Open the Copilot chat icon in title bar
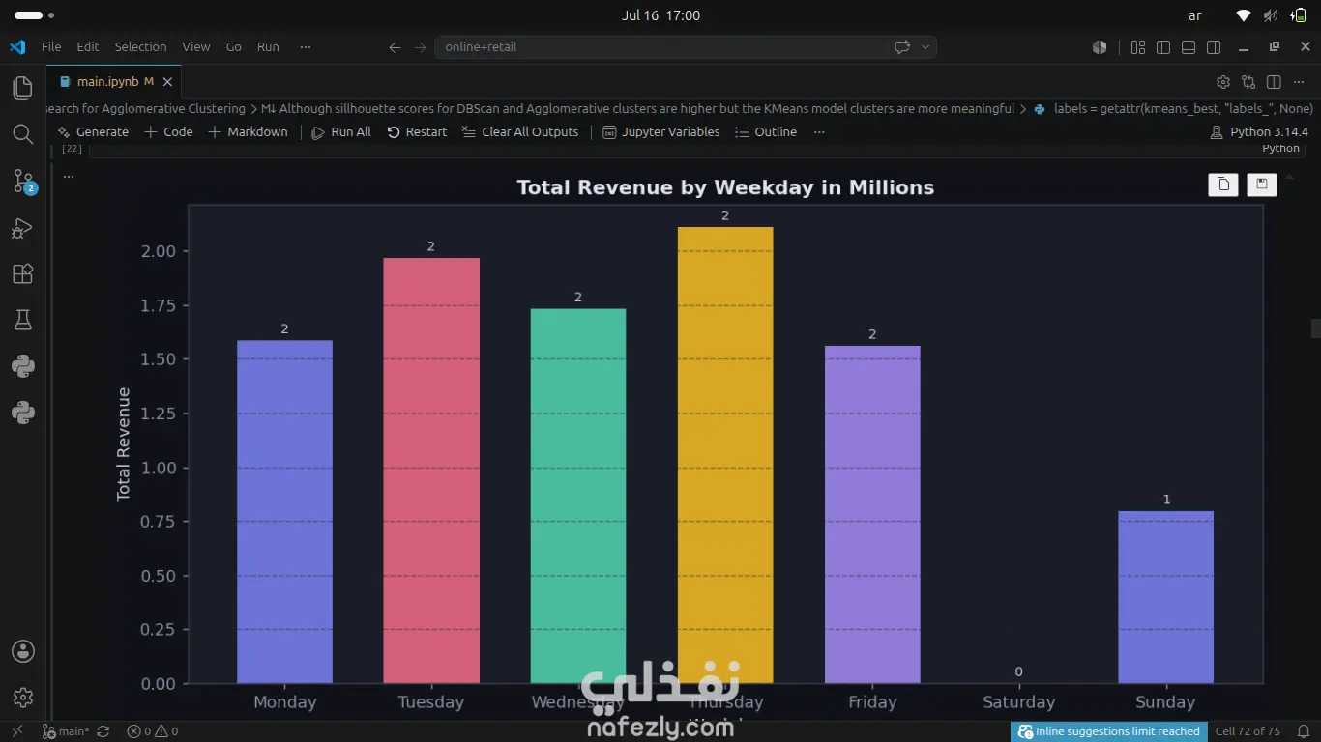1321x742 pixels. coord(901,46)
